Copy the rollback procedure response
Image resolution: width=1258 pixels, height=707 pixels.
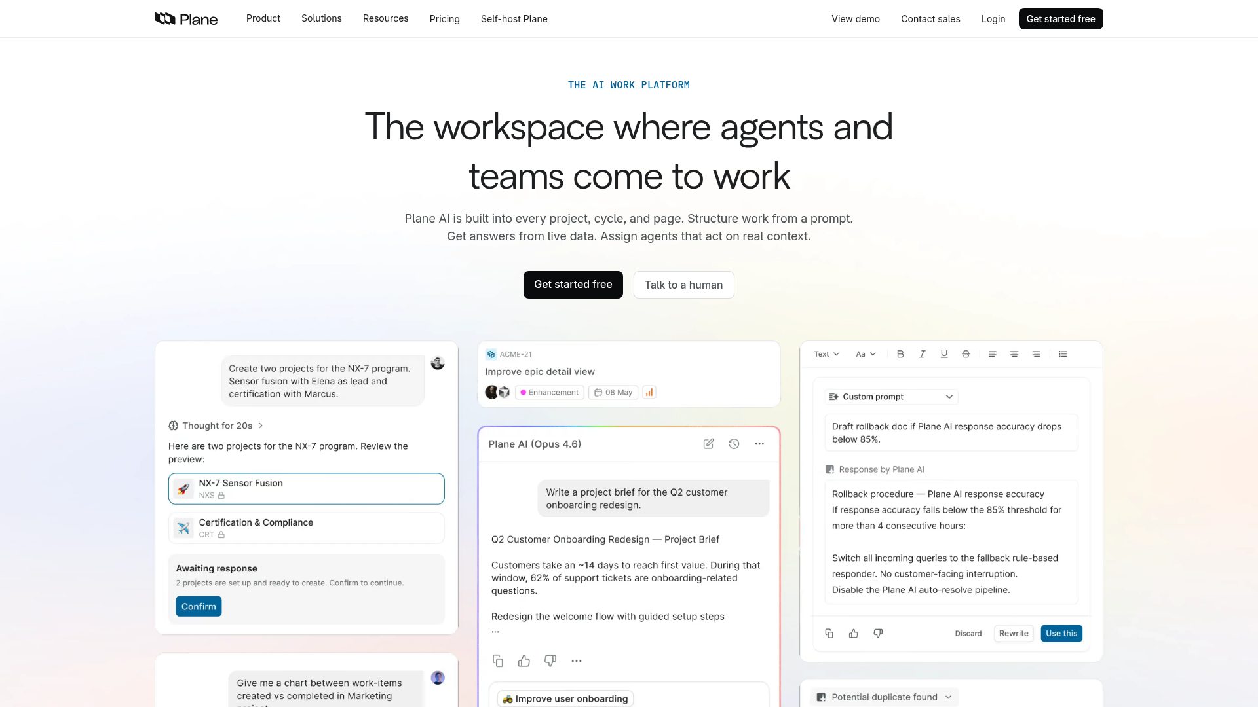829,634
